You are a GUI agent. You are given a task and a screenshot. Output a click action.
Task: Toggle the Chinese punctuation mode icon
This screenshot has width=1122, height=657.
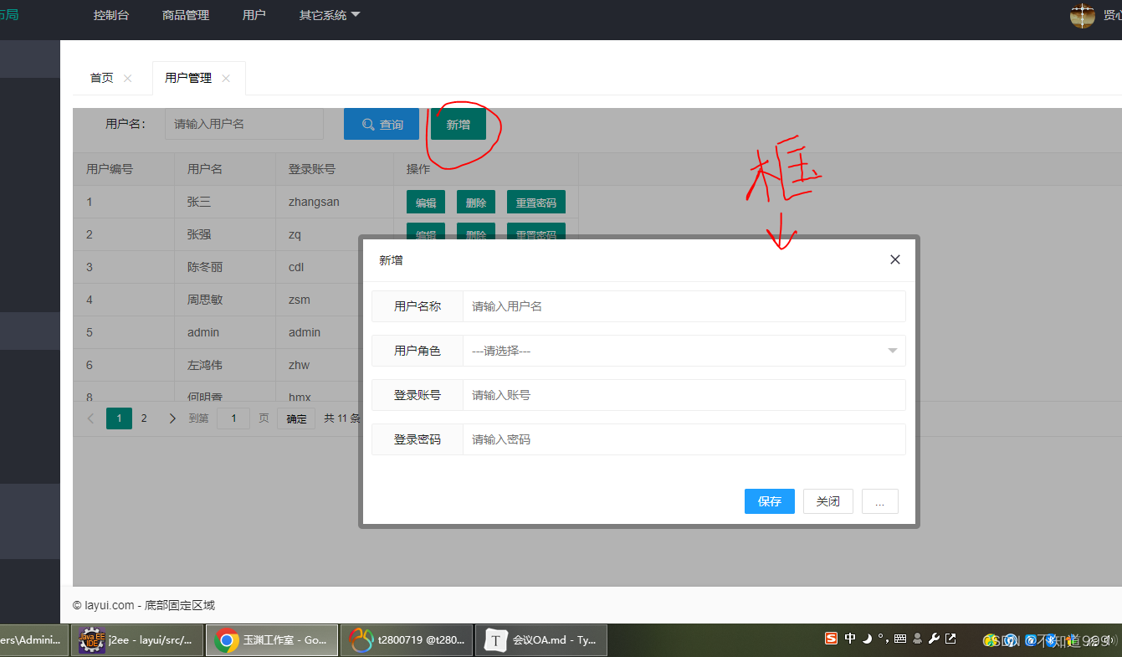pyautogui.click(x=883, y=639)
